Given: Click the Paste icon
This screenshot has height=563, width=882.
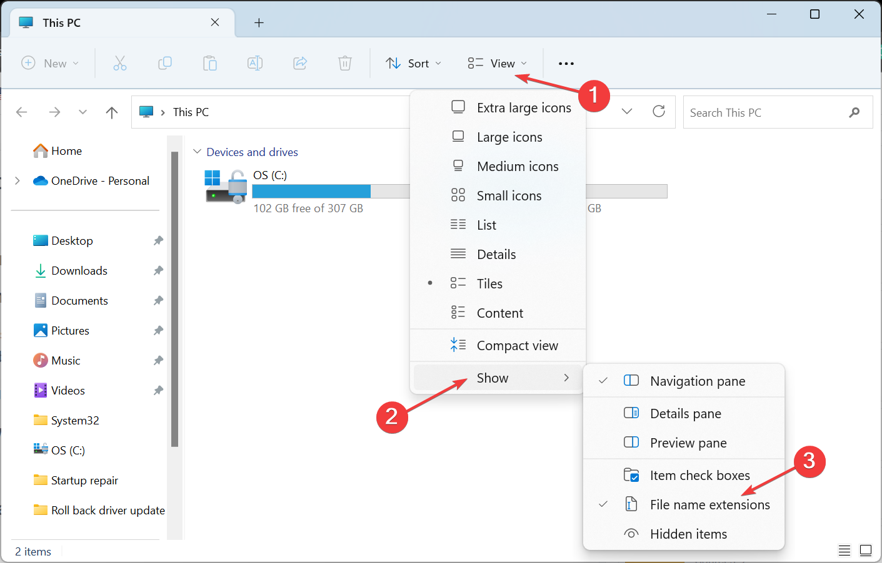Looking at the screenshot, I should (209, 63).
